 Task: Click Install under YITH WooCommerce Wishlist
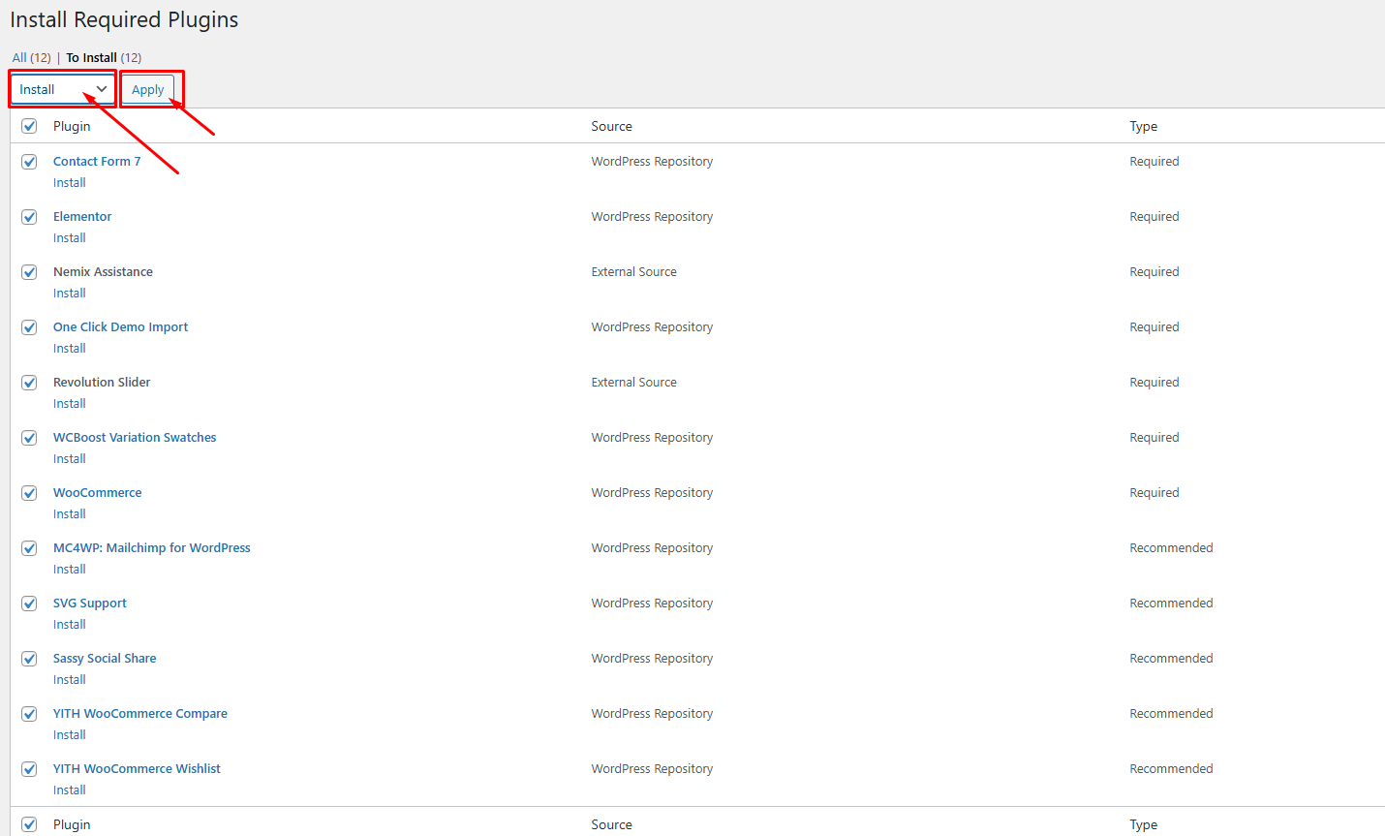coord(70,790)
